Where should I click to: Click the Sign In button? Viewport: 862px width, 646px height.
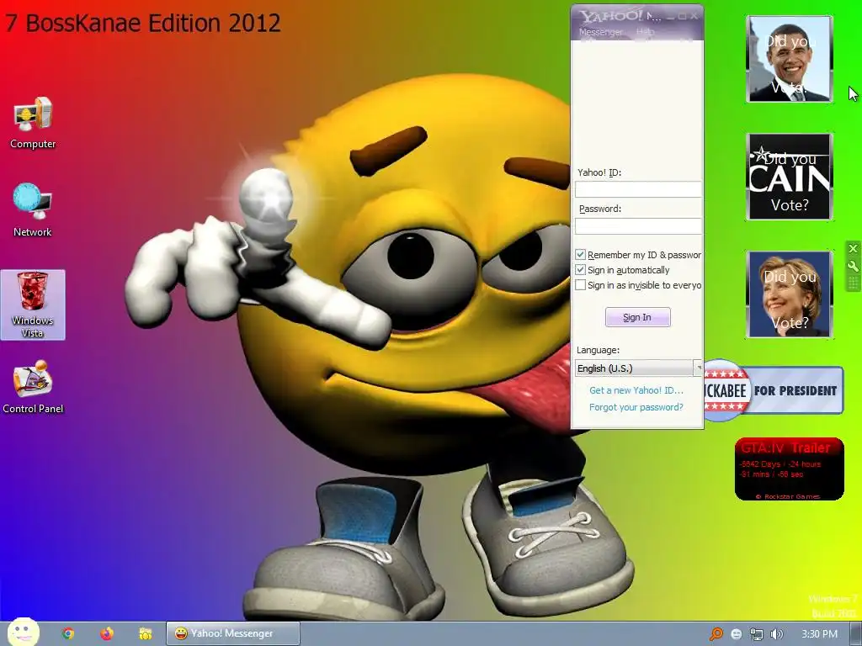(x=638, y=317)
